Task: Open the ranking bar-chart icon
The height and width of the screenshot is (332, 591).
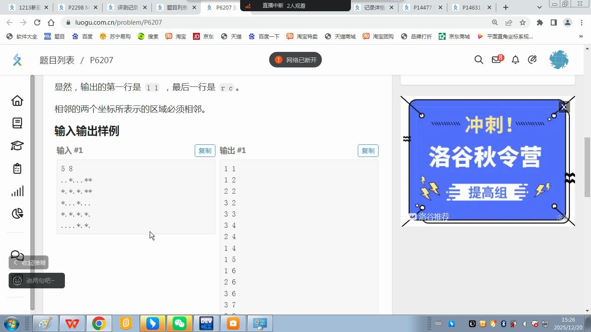Action: [x=16, y=191]
